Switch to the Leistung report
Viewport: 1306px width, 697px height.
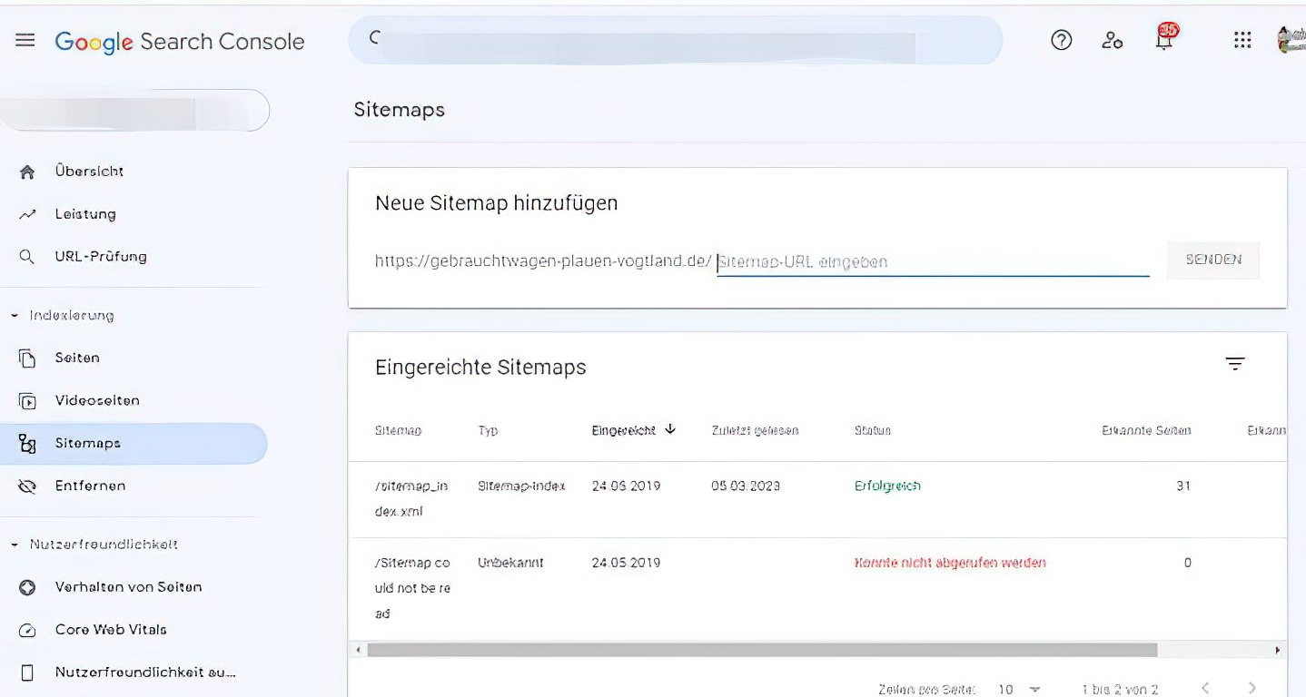pos(27,213)
